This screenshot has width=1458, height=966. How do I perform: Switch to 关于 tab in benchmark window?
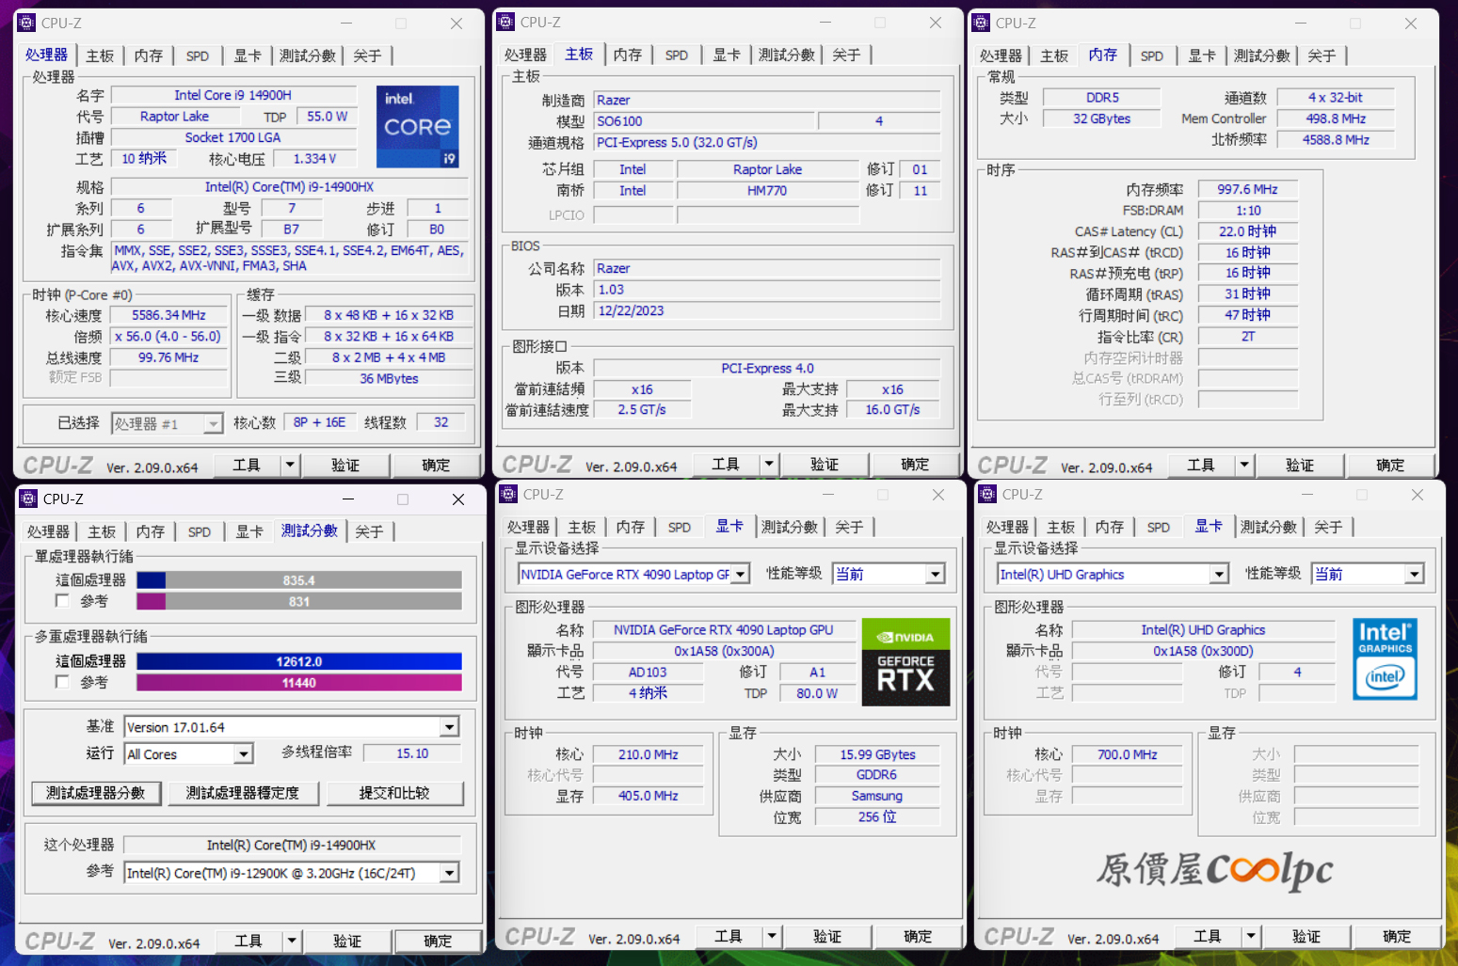[369, 532]
